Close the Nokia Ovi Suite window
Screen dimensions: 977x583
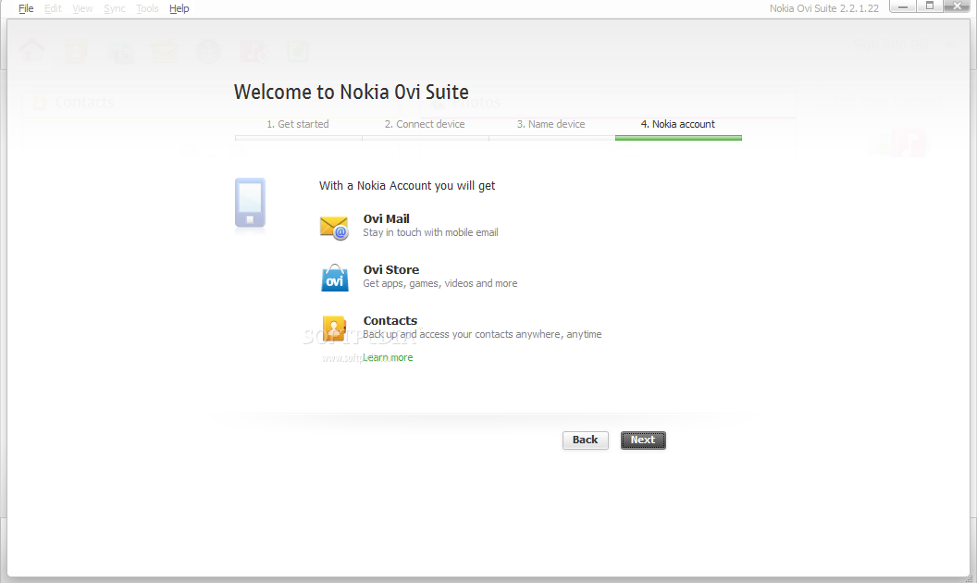[958, 6]
